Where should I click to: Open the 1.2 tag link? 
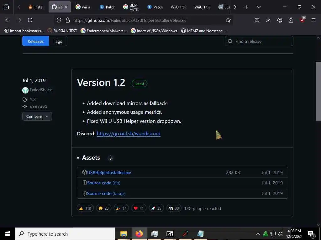point(33,100)
